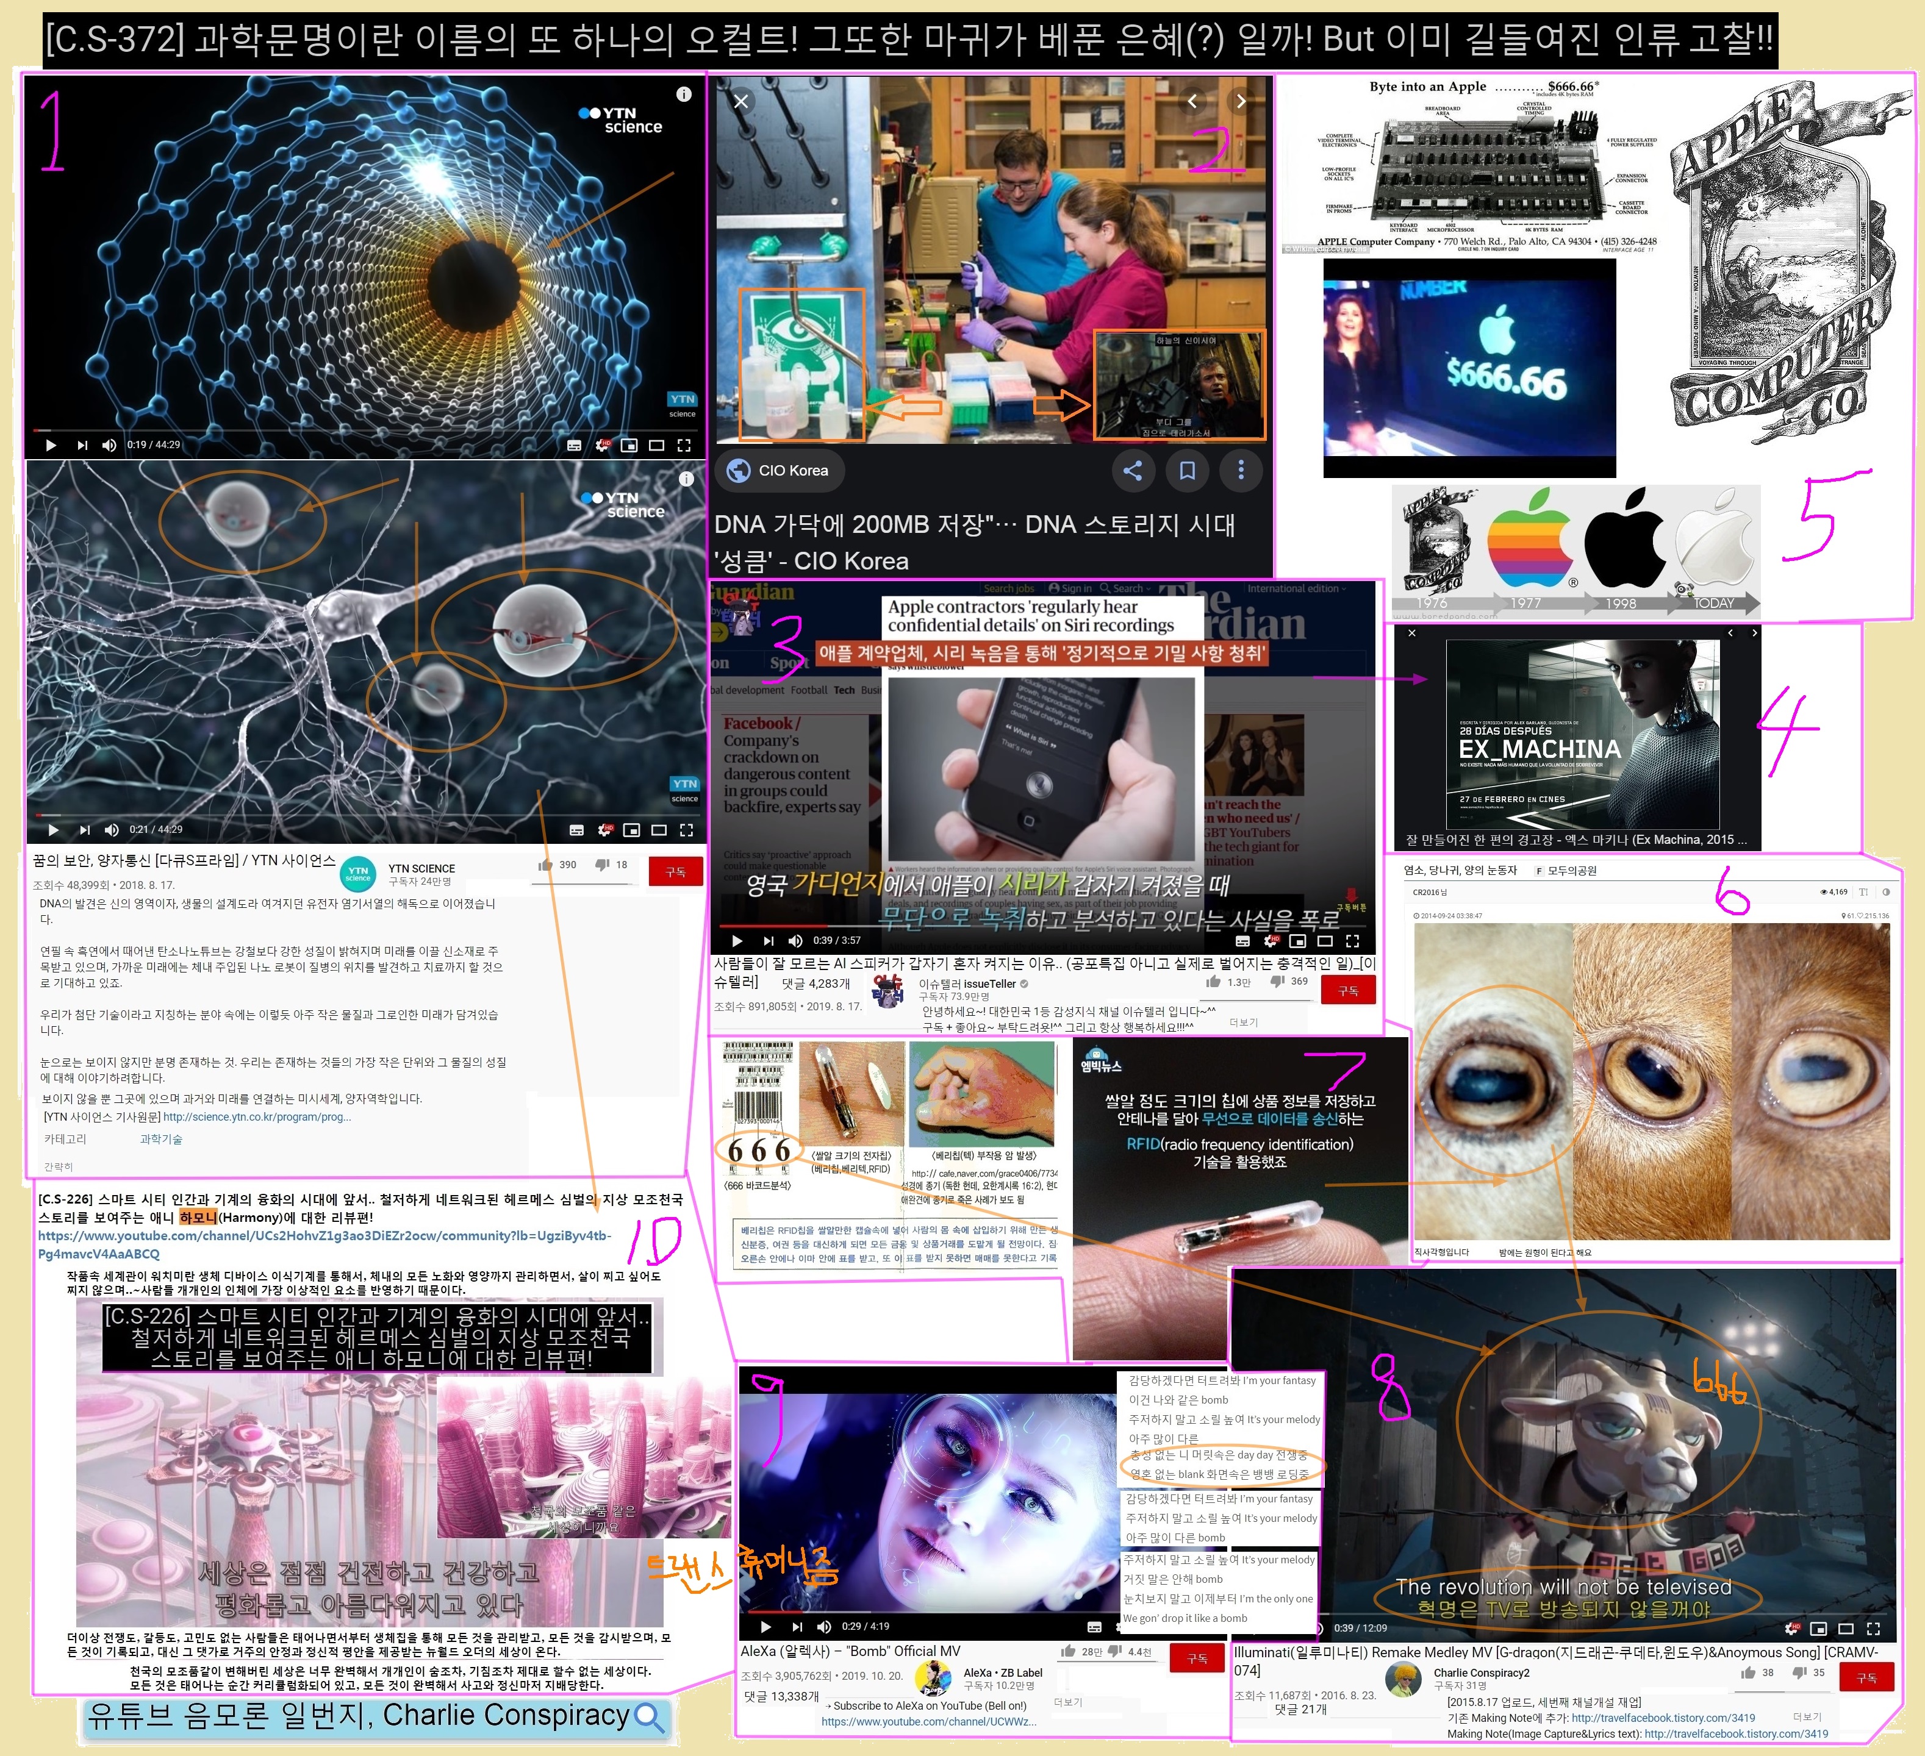
Task: Toggle theater mode in the 0:19 / 44:29 player
Action: [656, 444]
